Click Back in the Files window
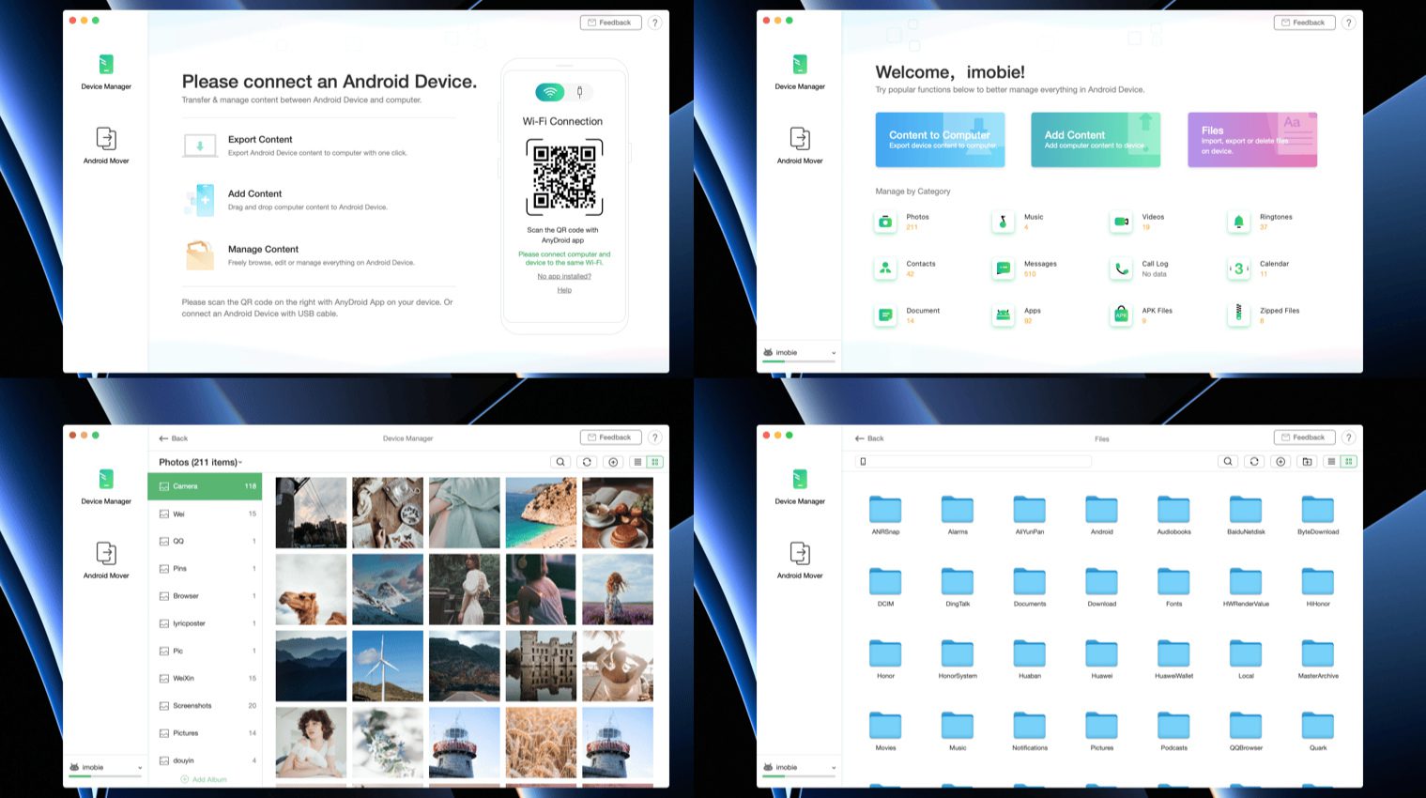Image resolution: width=1426 pixels, height=798 pixels. (869, 438)
